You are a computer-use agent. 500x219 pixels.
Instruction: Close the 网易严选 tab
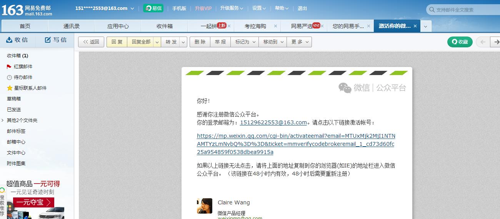322,26
